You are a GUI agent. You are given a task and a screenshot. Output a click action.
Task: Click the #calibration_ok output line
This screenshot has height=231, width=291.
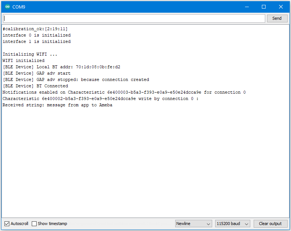tap(35, 29)
